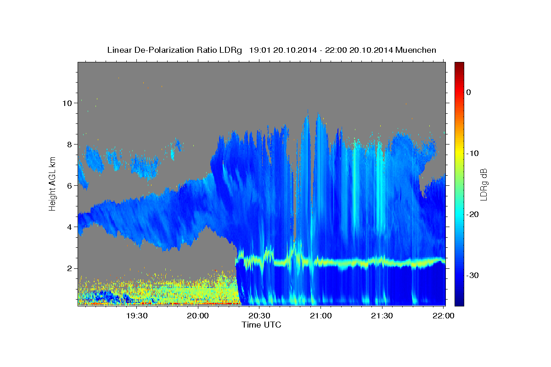
Task: Click the 'LDRg dB' colorbar title
Action: pyautogui.click(x=484, y=184)
